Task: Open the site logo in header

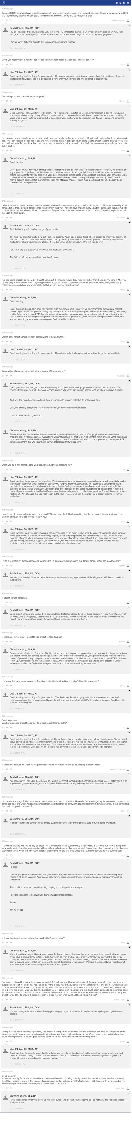Action: (x=4, y=3)
